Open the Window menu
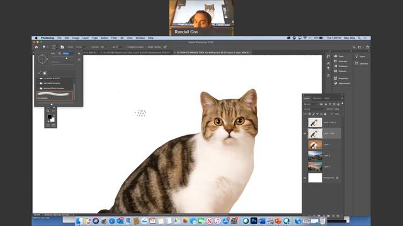This screenshot has height=226, width=403. point(140,38)
